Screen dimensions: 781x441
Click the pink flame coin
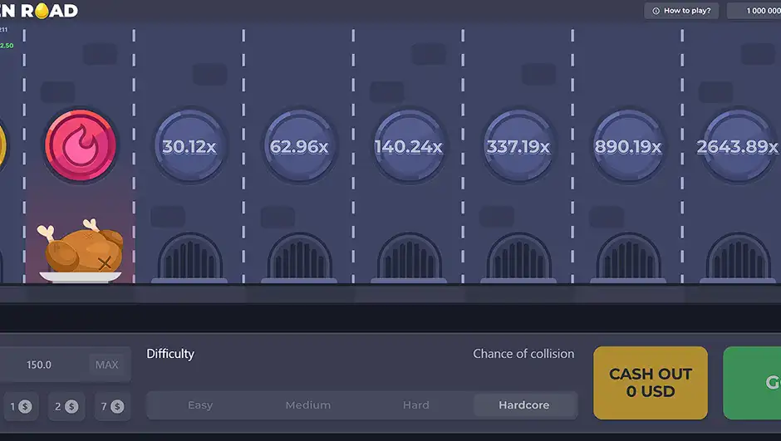pos(81,145)
